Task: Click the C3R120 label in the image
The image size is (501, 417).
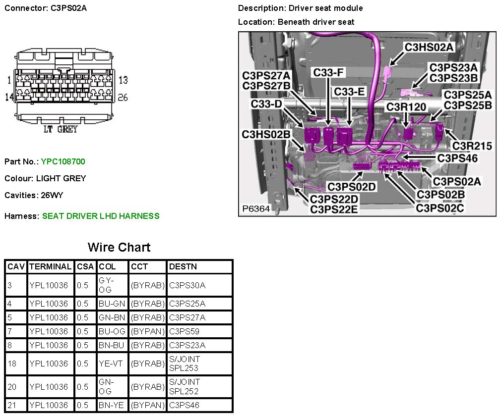Action: pos(406,106)
